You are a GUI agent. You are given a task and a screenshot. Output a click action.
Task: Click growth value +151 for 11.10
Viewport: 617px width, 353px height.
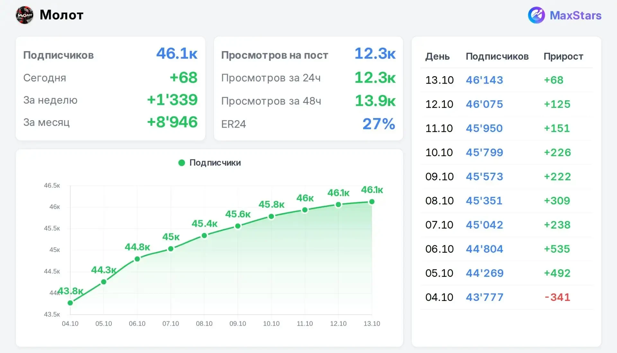pyautogui.click(x=557, y=128)
